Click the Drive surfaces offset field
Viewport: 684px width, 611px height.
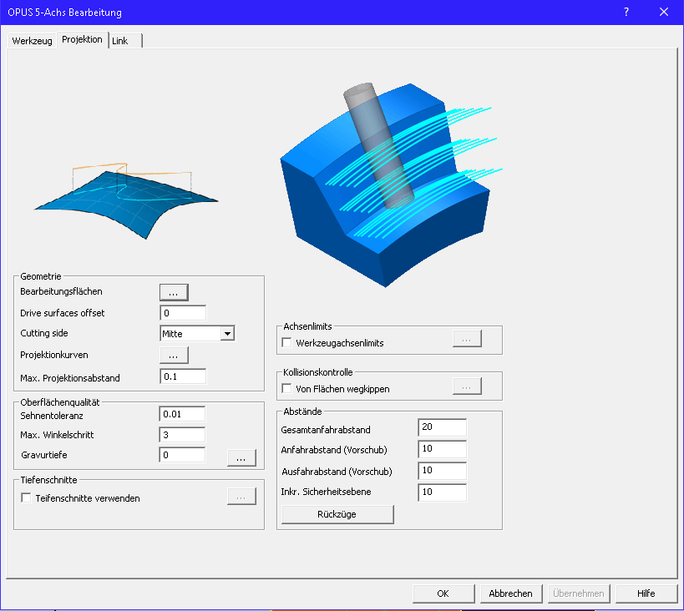click(183, 313)
